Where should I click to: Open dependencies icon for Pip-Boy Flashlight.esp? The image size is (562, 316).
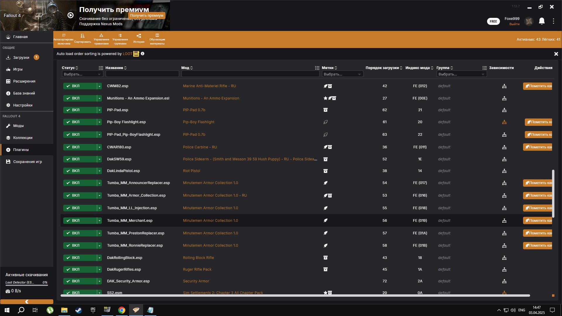tap(504, 122)
